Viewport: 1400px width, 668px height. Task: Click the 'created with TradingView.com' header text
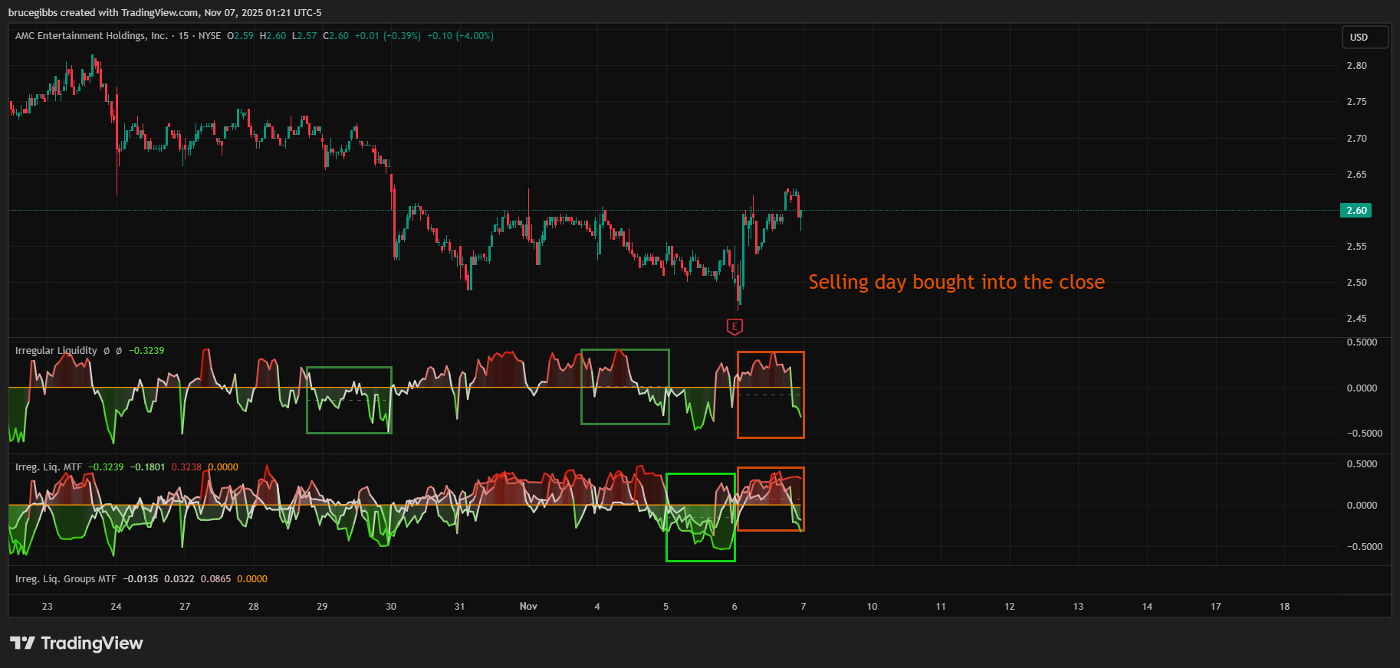pyautogui.click(x=165, y=13)
